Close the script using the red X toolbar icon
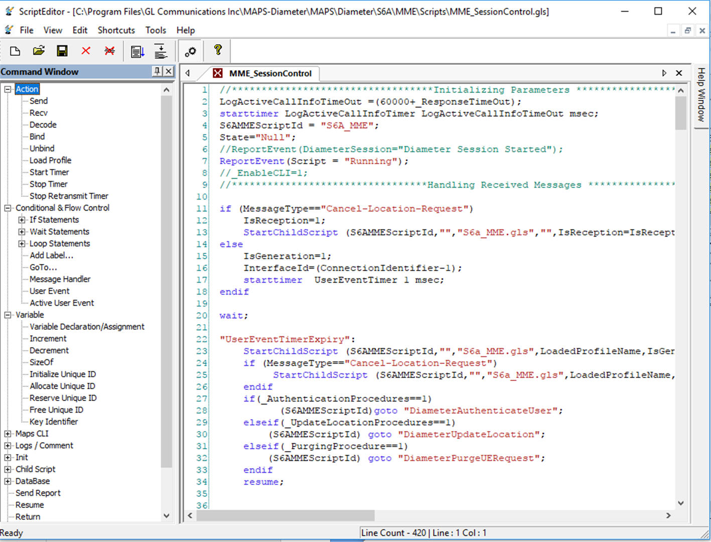The height and width of the screenshot is (542, 711). [x=86, y=51]
